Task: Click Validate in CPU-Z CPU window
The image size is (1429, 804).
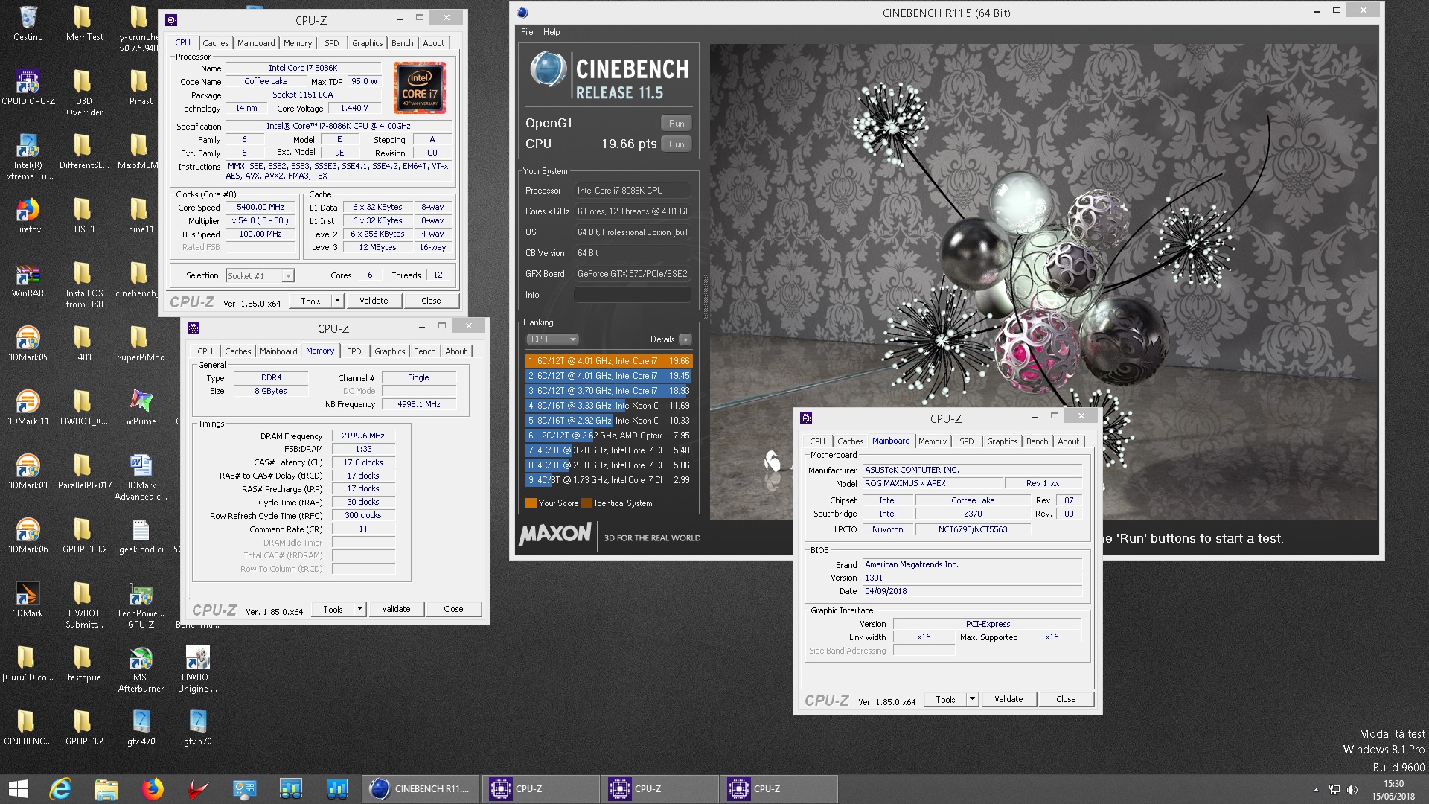Action: (x=374, y=301)
